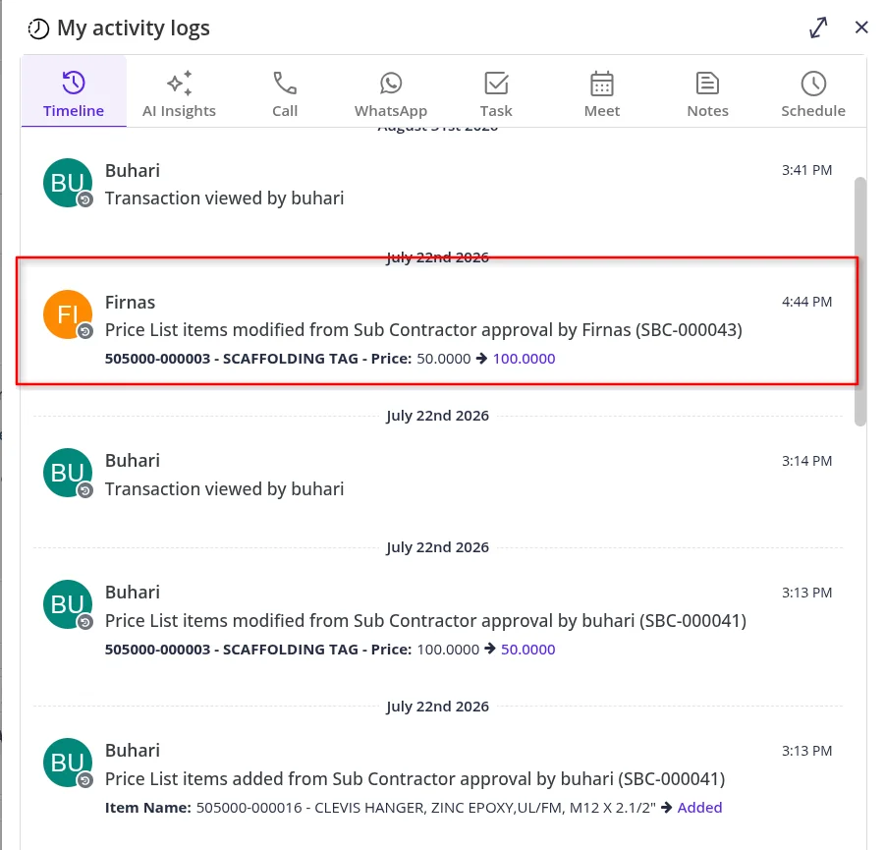Open the Task checkbox icon tab
Viewport: 885px width, 850px height.
pos(497,84)
